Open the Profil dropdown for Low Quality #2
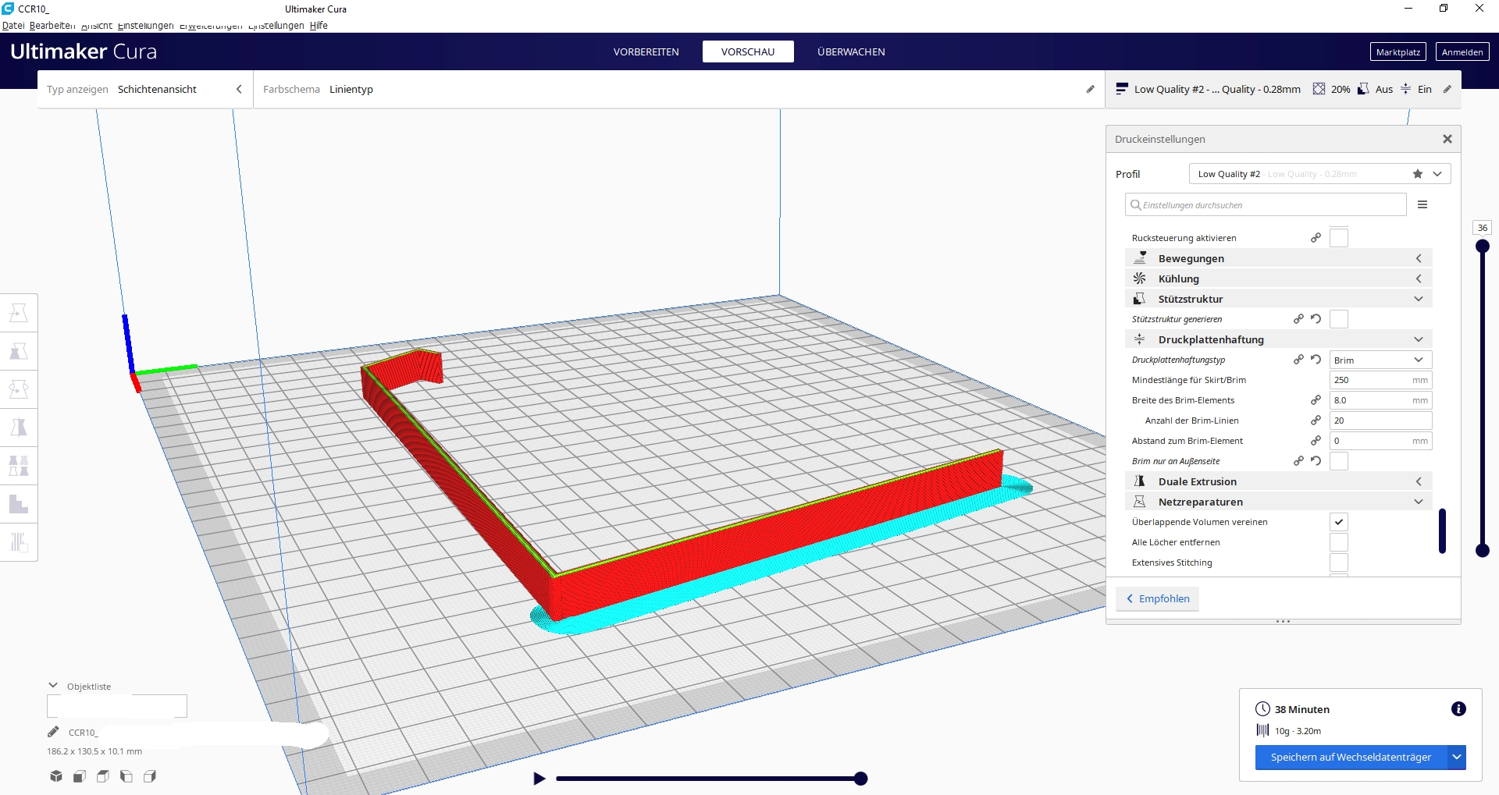This screenshot has width=1499, height=795. [x=1435, y=173]
